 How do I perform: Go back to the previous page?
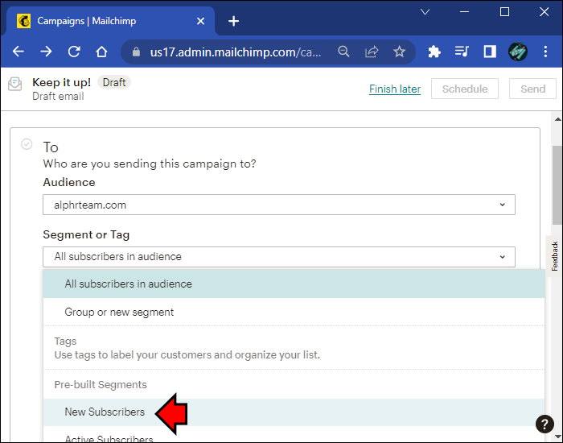click(x=18, y=52)
